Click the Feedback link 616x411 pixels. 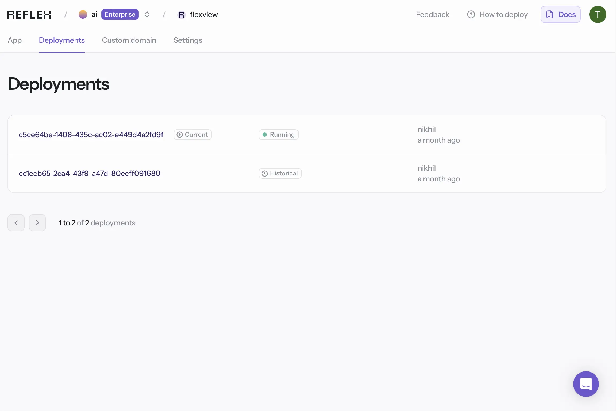tap(432, 14)
